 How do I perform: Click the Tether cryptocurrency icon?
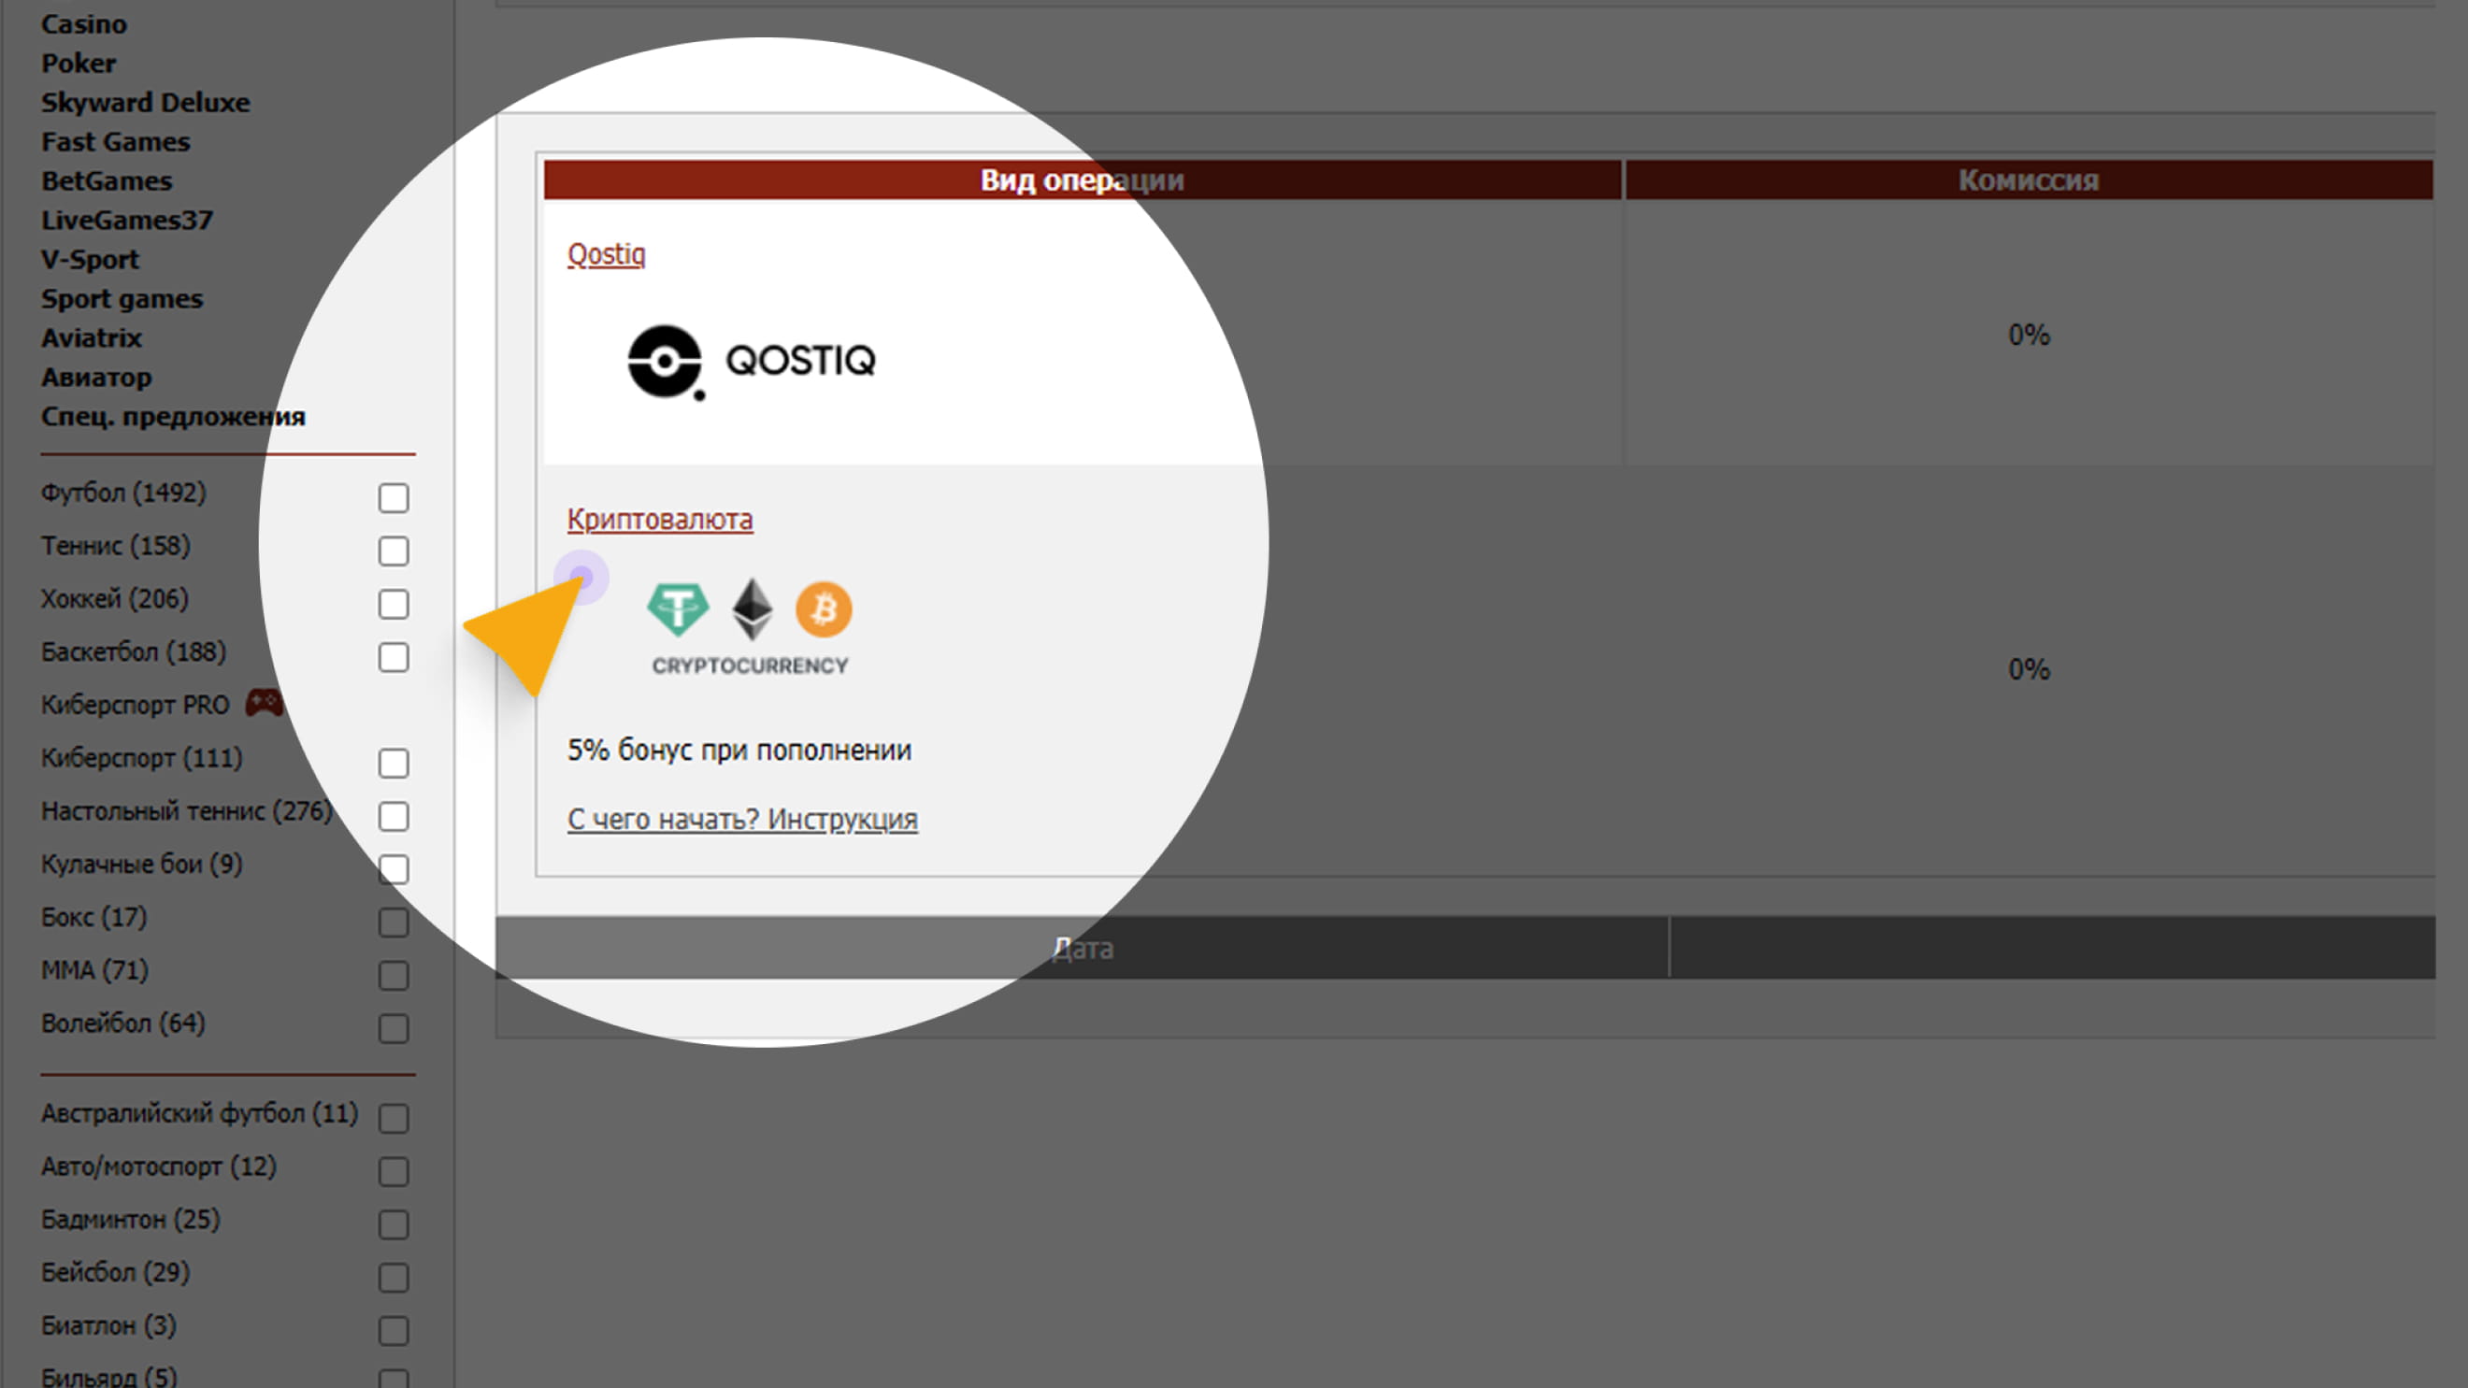pyautogui.click(x=678, y=608)
